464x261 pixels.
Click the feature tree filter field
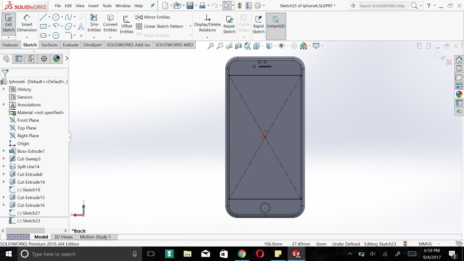tap(34, 73)
